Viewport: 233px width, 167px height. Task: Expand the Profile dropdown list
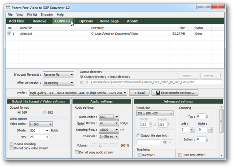(x=125, y=93)
